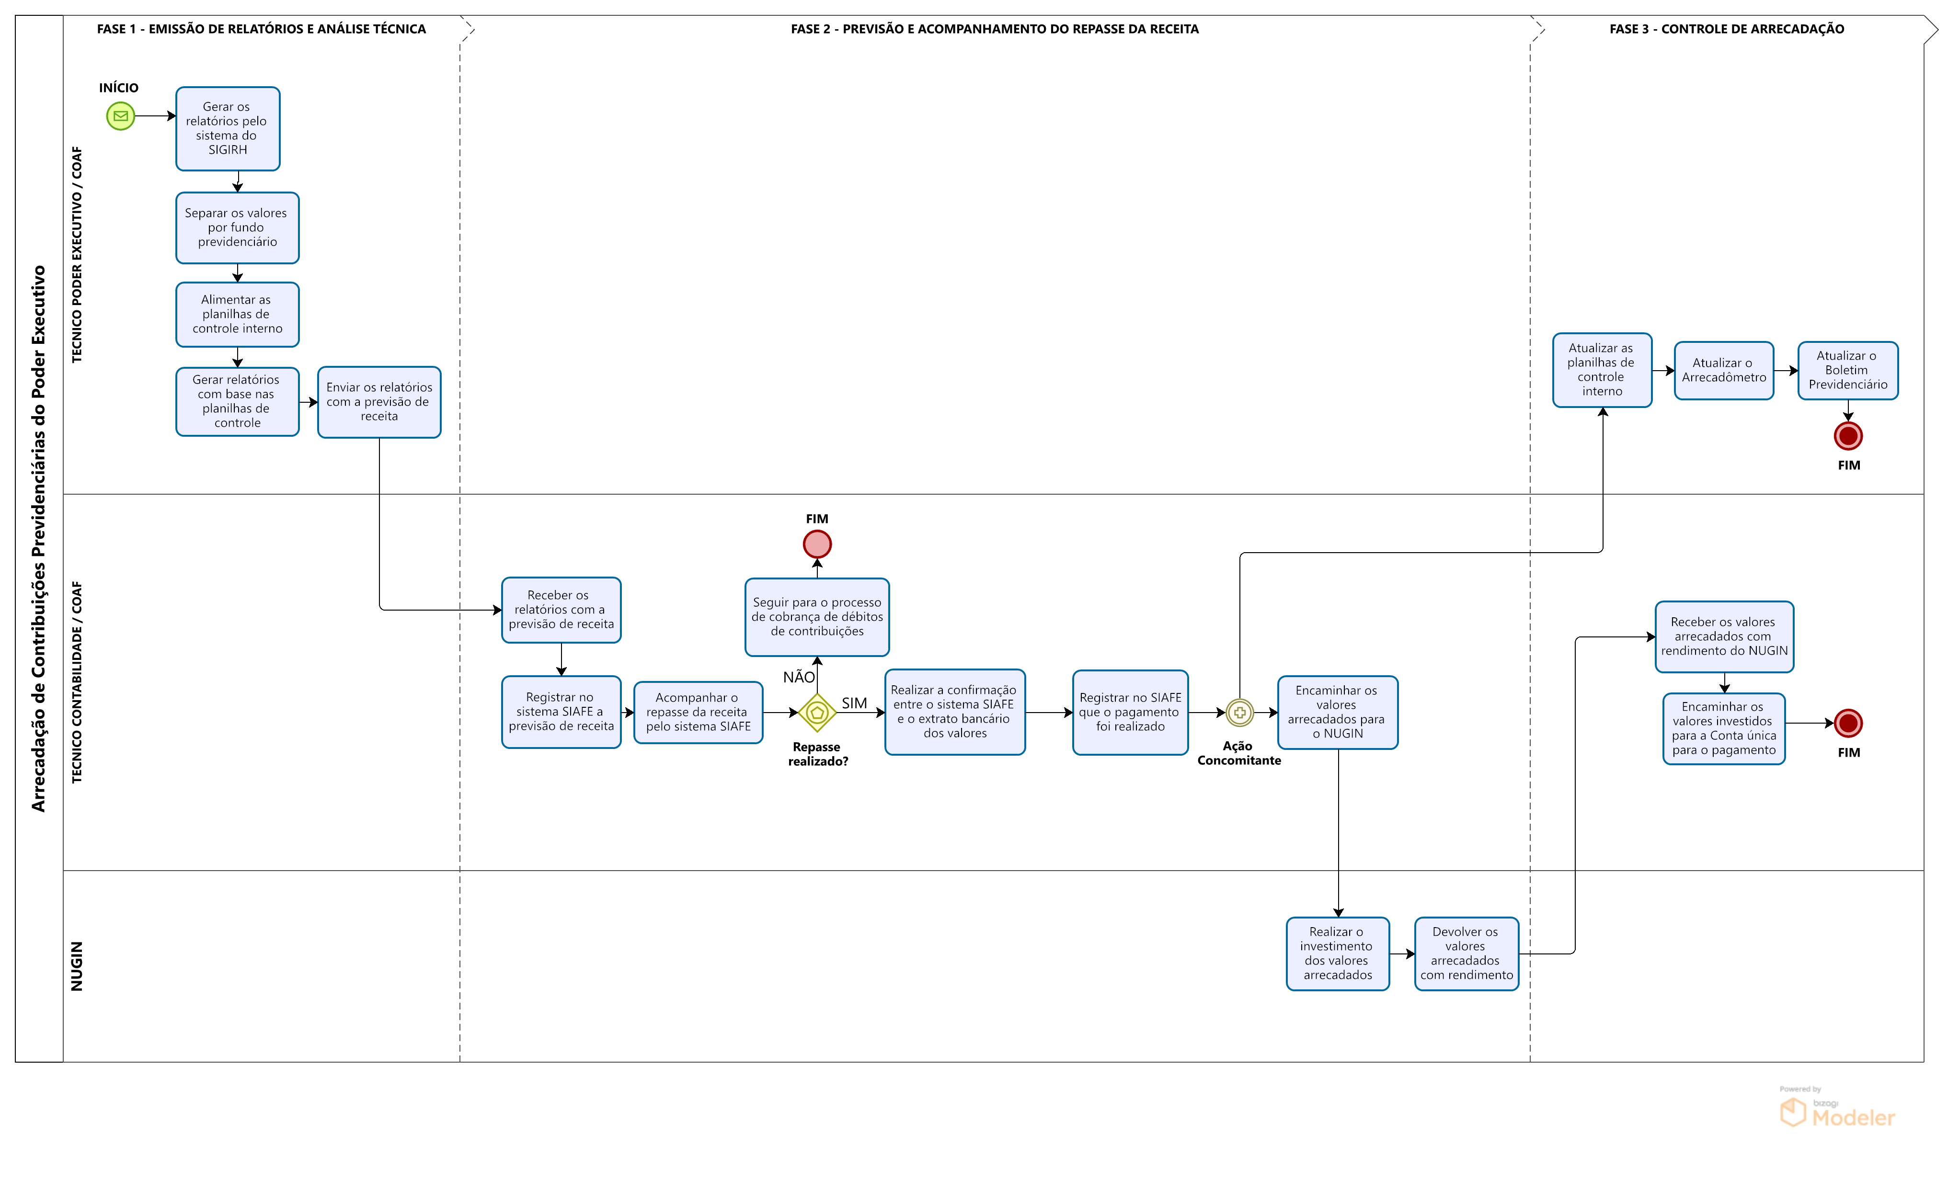
Task: Click the pink FIM end event circle
Action: click(x=816, y=544)
